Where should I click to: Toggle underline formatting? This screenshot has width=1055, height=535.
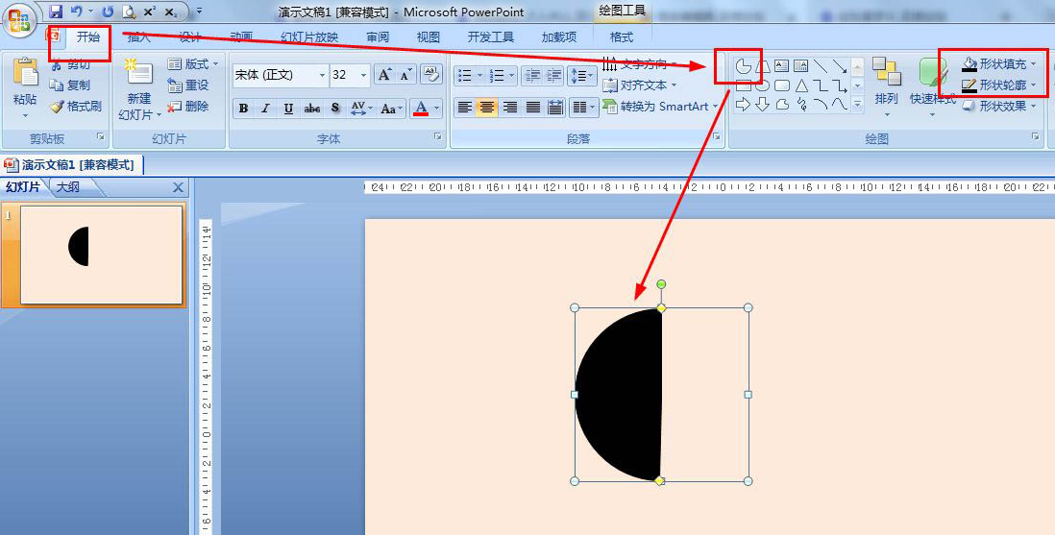[x=288, y=109]
